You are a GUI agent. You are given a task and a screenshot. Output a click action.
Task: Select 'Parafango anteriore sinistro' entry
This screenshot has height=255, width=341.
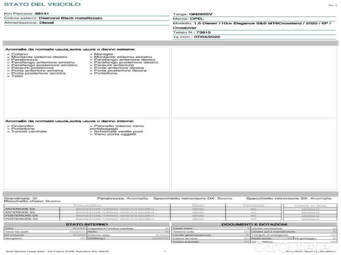pyautogui.click(x=43, y=62)
